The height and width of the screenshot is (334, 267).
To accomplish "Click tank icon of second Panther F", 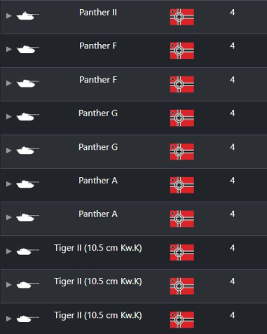I will click(x=27, y=83).
